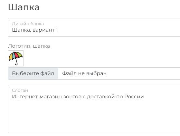The height and width of the screenshot is (136, 180).
Task: Click empty space inside the slogan box
Action: [94, 116]
